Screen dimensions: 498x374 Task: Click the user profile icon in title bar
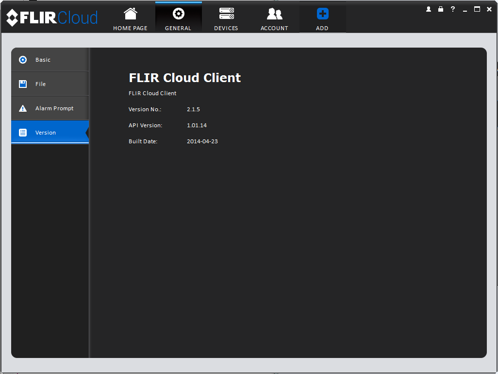(x=429, y=9)
